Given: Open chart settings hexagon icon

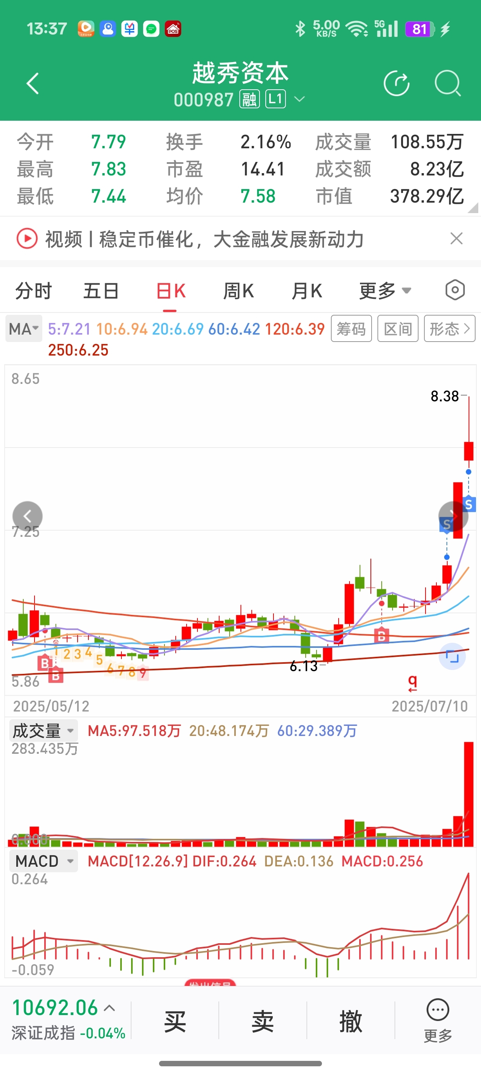Looking at the screenshot, I should (x=455, y=290).
